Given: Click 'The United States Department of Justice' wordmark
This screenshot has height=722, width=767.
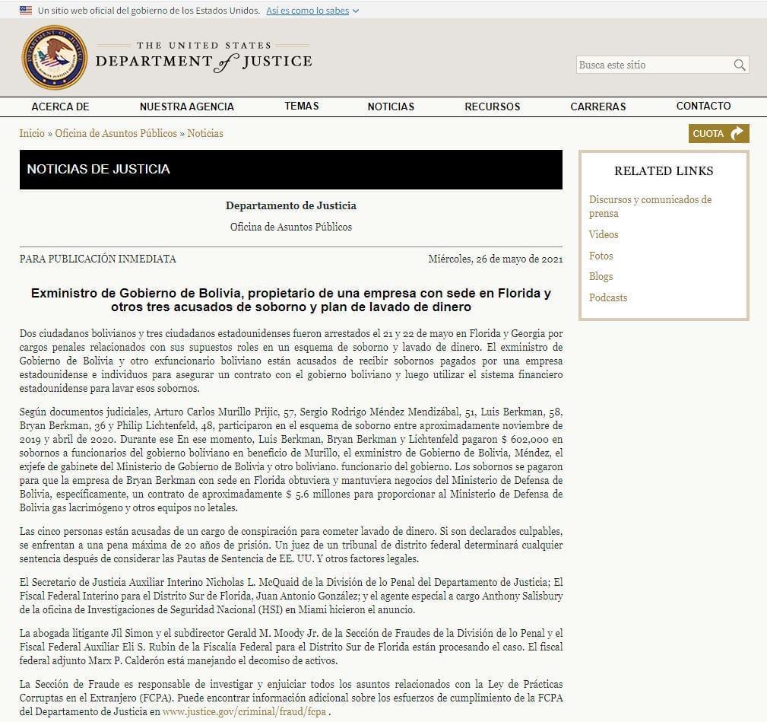Looking at the screenshot, I should [204, 57].
